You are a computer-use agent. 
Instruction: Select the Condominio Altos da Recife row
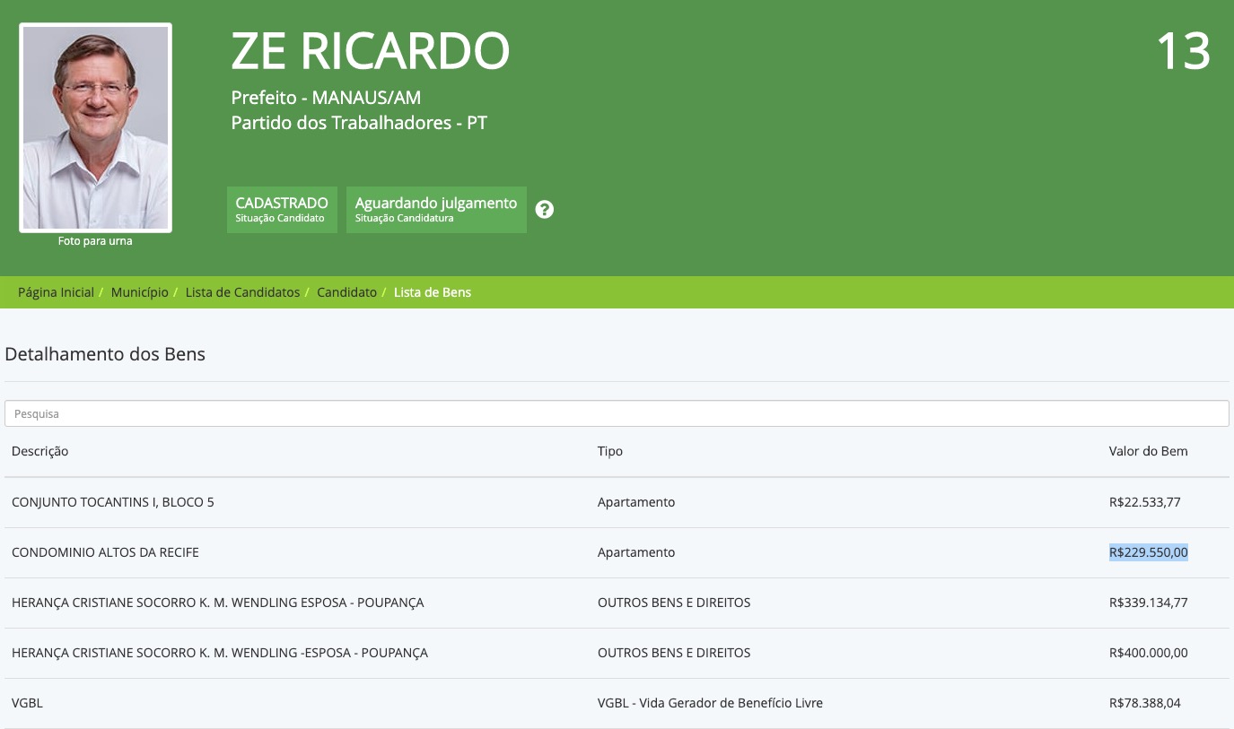[105, 552]
